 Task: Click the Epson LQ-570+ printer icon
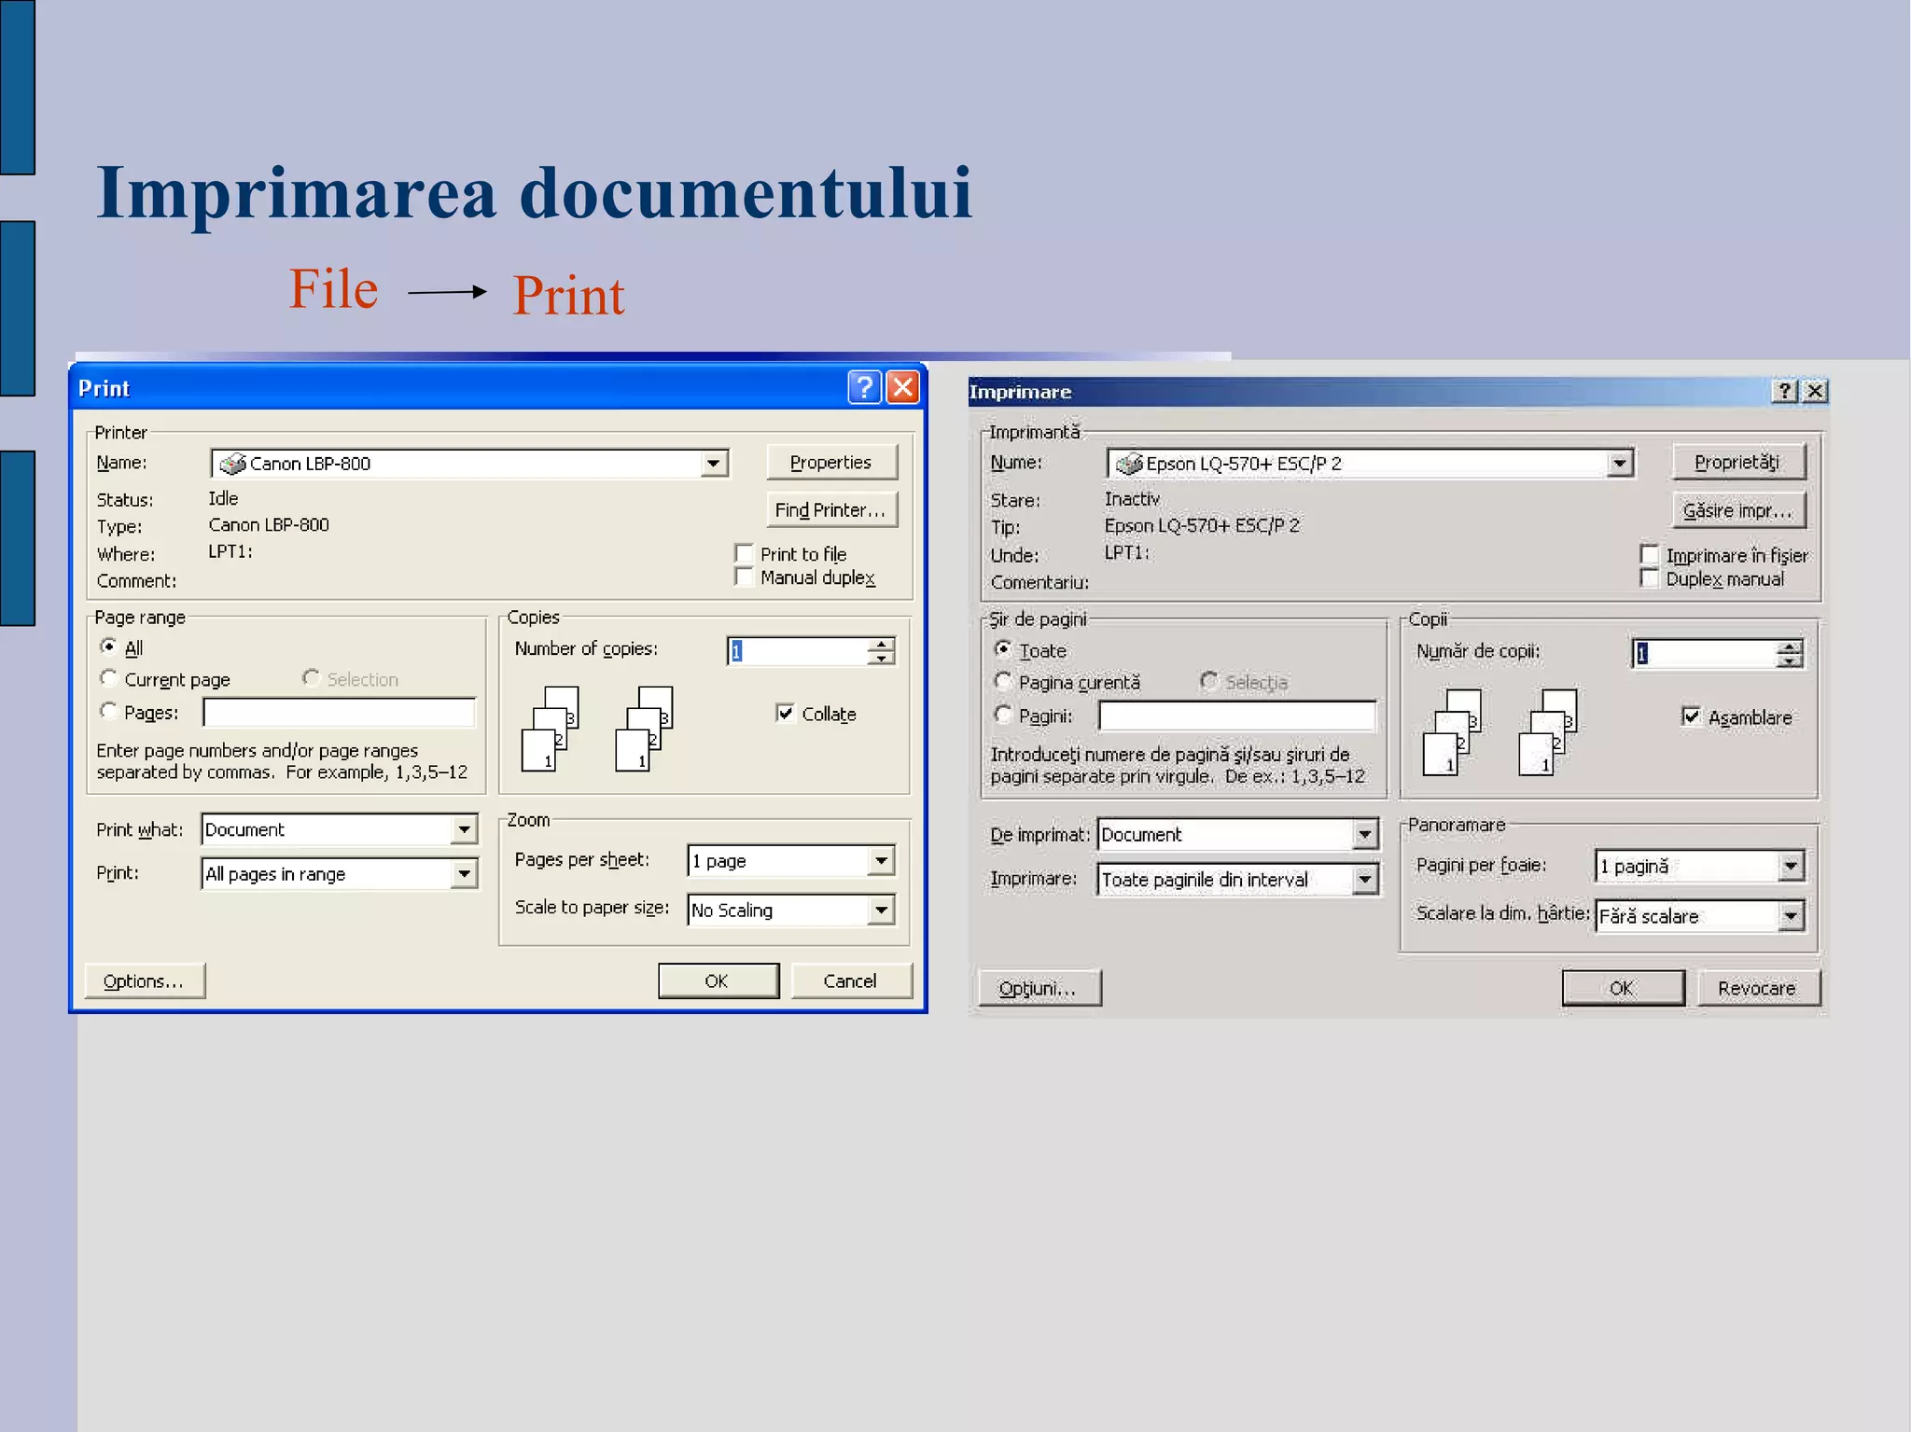point(1129,464)
